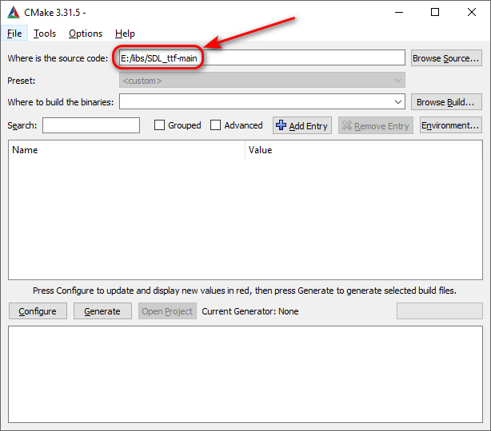Toggle the Advanced checkbox
The image size is (491, 431).
coord(216,125)
